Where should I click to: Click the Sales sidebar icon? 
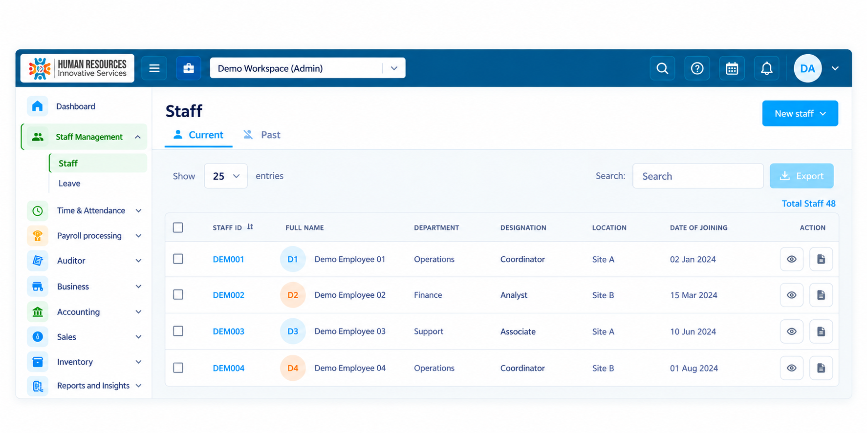(38, 337)
